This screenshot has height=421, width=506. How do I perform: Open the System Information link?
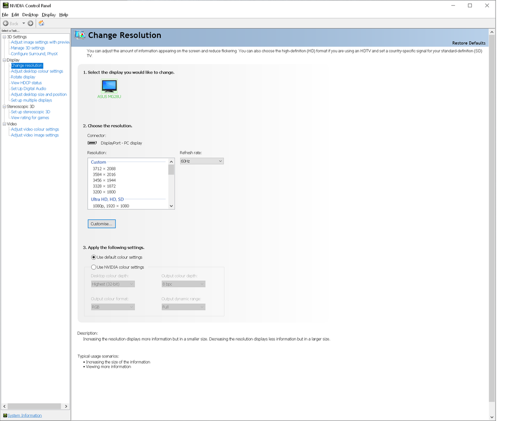click(25, 416)
